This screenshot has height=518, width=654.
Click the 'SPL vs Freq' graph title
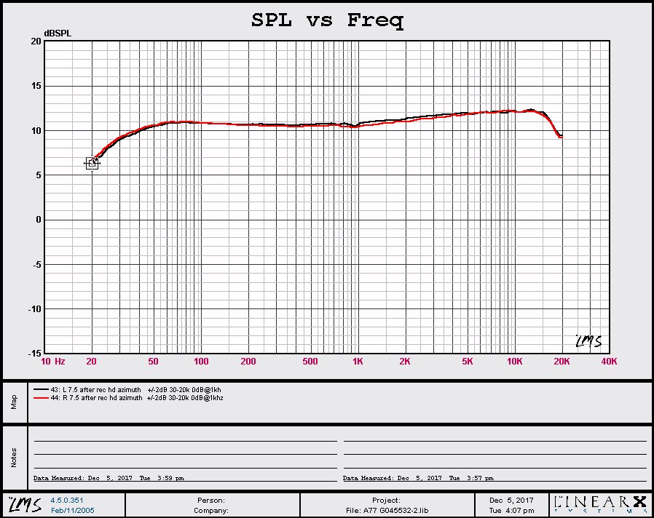pyautogui.click(x=327, y=20)
